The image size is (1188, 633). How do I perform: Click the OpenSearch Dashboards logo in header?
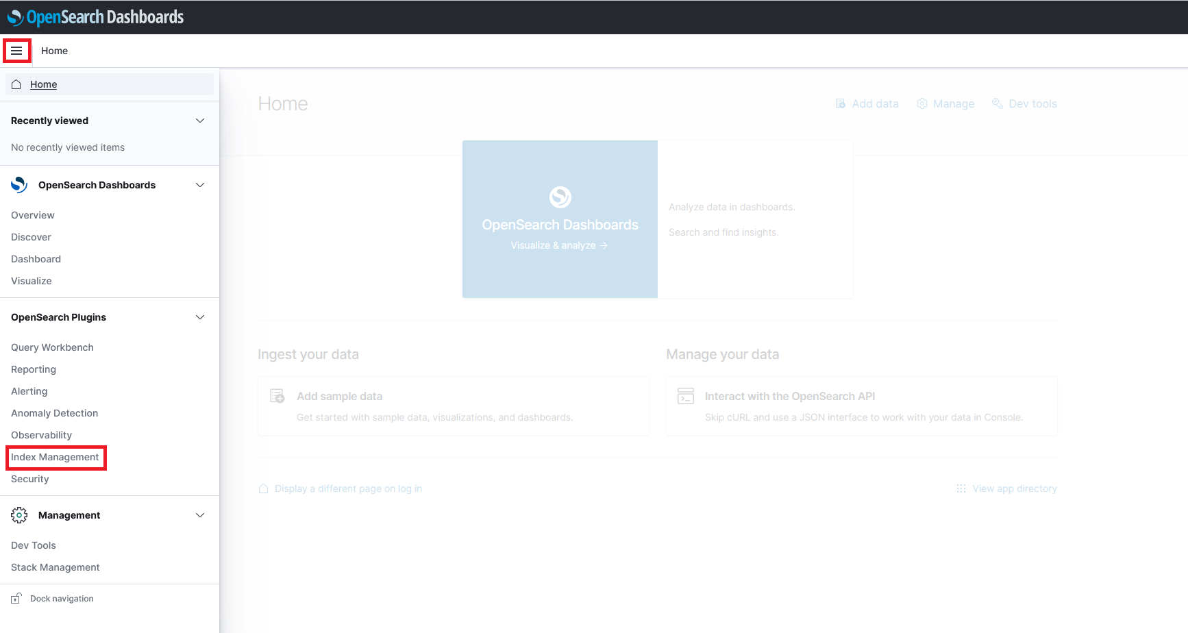click(x=95, y=17)
